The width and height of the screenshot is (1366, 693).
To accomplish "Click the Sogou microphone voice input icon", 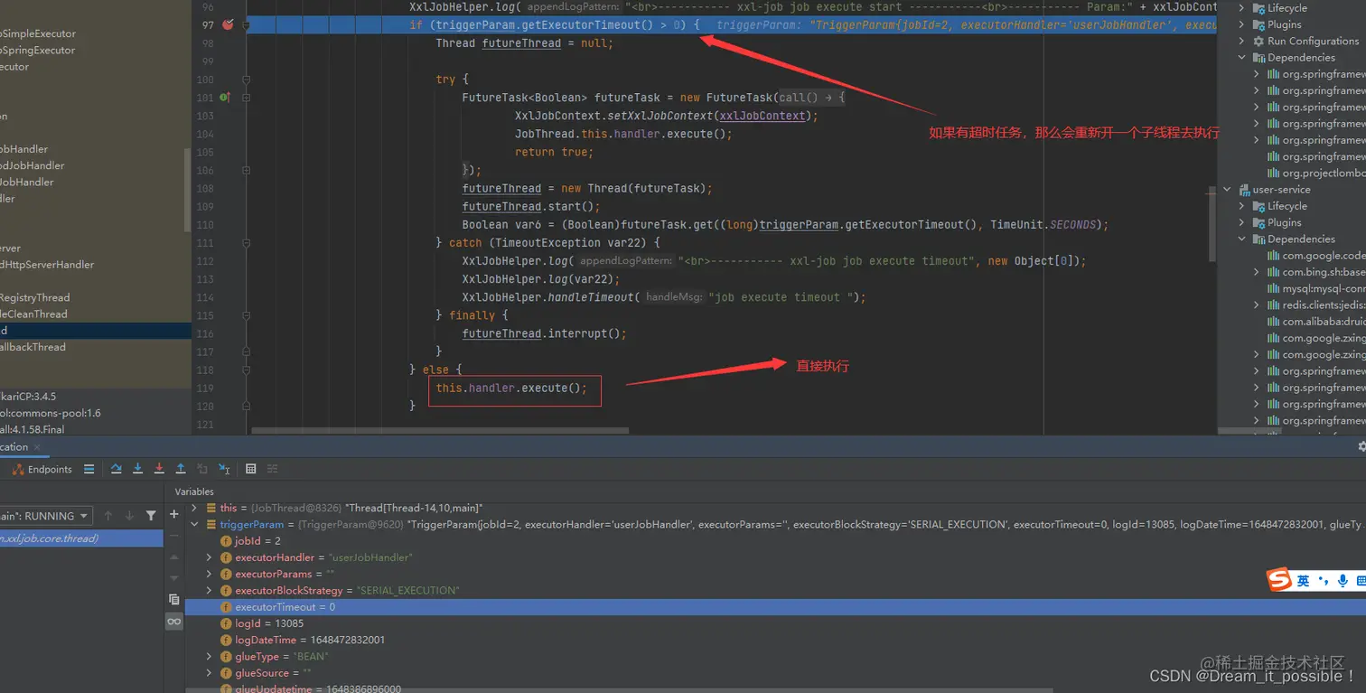I will (1343, 581).
